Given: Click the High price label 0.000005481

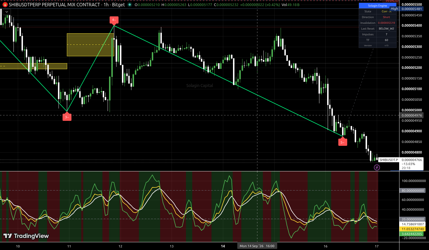Looking at the screenshot, I should tap(411, 9).
